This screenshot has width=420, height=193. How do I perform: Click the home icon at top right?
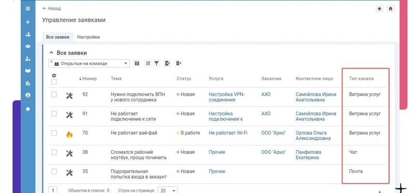point(391,9)
